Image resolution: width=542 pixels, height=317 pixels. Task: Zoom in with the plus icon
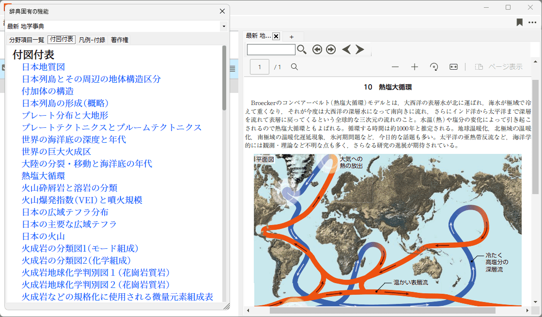(x=415, y=67)
